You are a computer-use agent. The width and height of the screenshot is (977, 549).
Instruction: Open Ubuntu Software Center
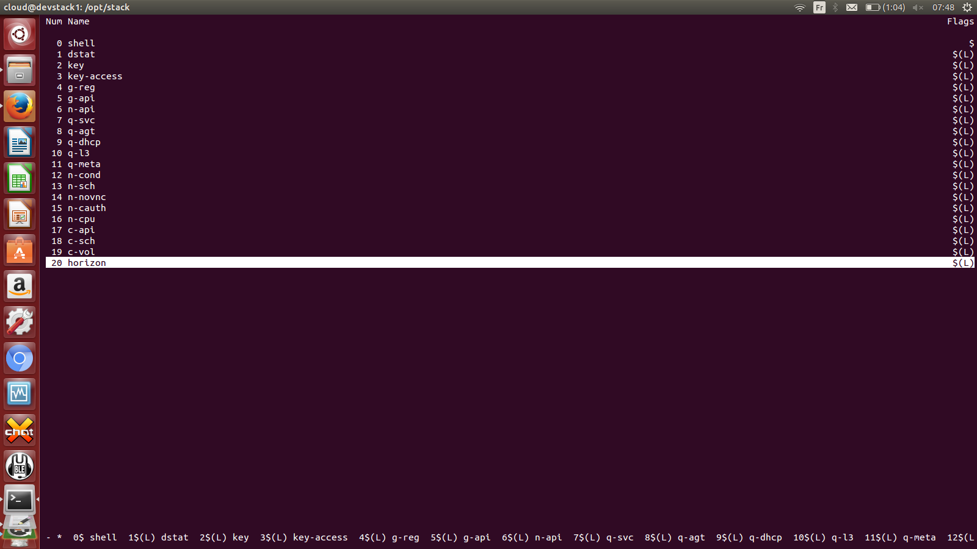tap(19, 251)
